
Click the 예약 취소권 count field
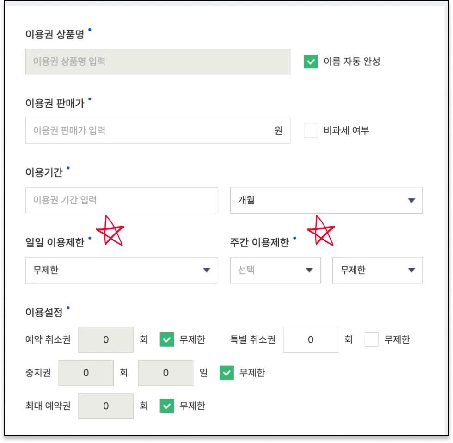pos(106,340)
